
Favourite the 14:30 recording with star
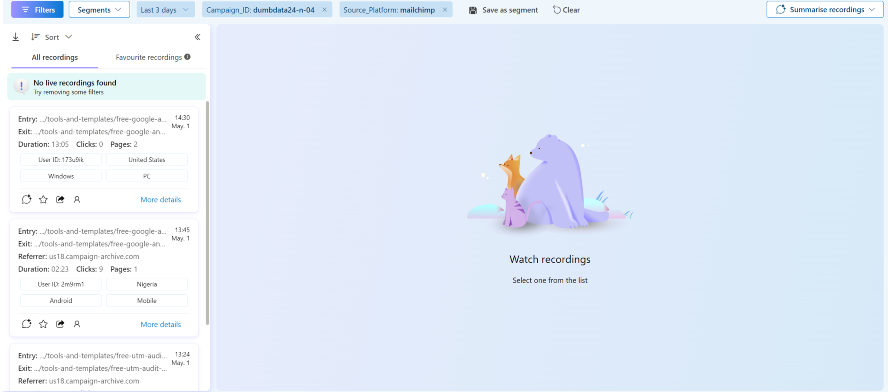[43, 199]
